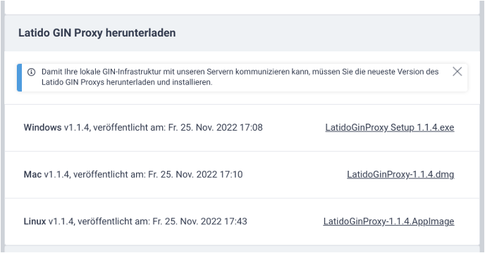Click the info banner message text
The image size is (485, 253).
tap(240, 77)
